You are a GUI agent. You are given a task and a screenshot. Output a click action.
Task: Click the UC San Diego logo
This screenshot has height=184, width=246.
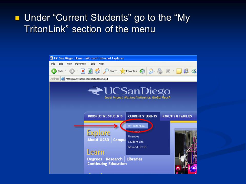coord(129,91)
